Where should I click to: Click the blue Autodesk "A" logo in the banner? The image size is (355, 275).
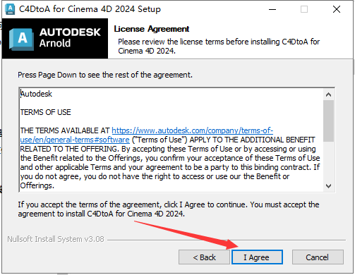(22, 39)
